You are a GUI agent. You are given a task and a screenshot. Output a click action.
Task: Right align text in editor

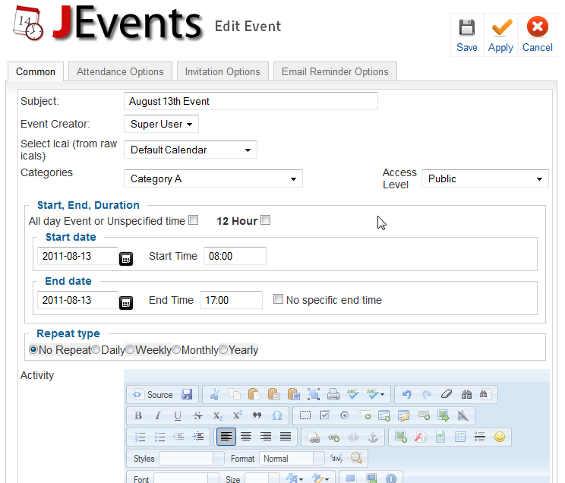pyautogui.click(x=266, y=437)
